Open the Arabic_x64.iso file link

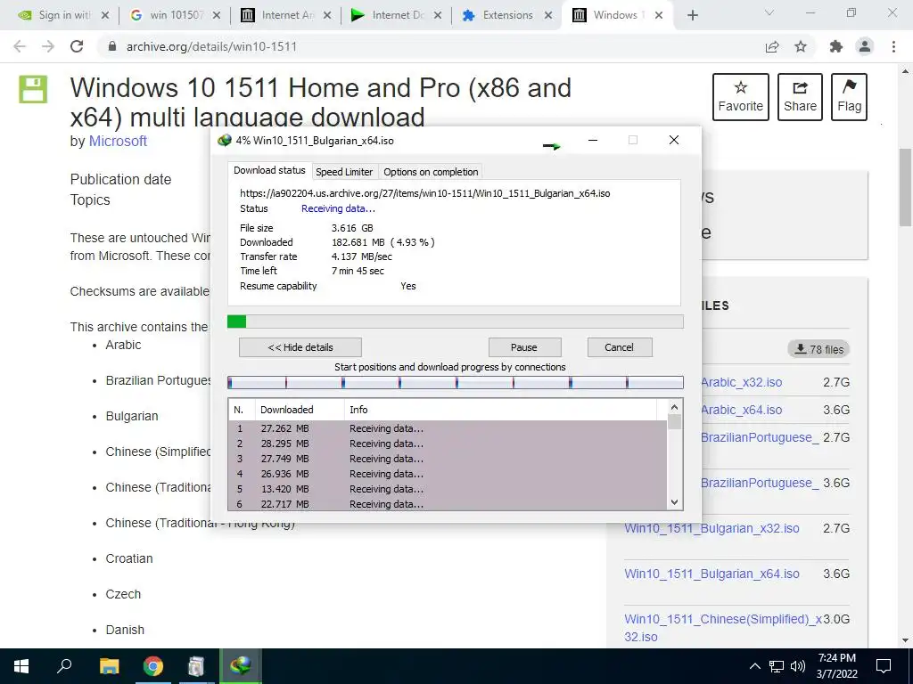pos(741,410)
